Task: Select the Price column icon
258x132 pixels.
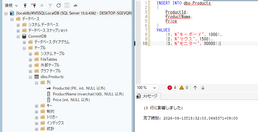Action: (49, 100)
